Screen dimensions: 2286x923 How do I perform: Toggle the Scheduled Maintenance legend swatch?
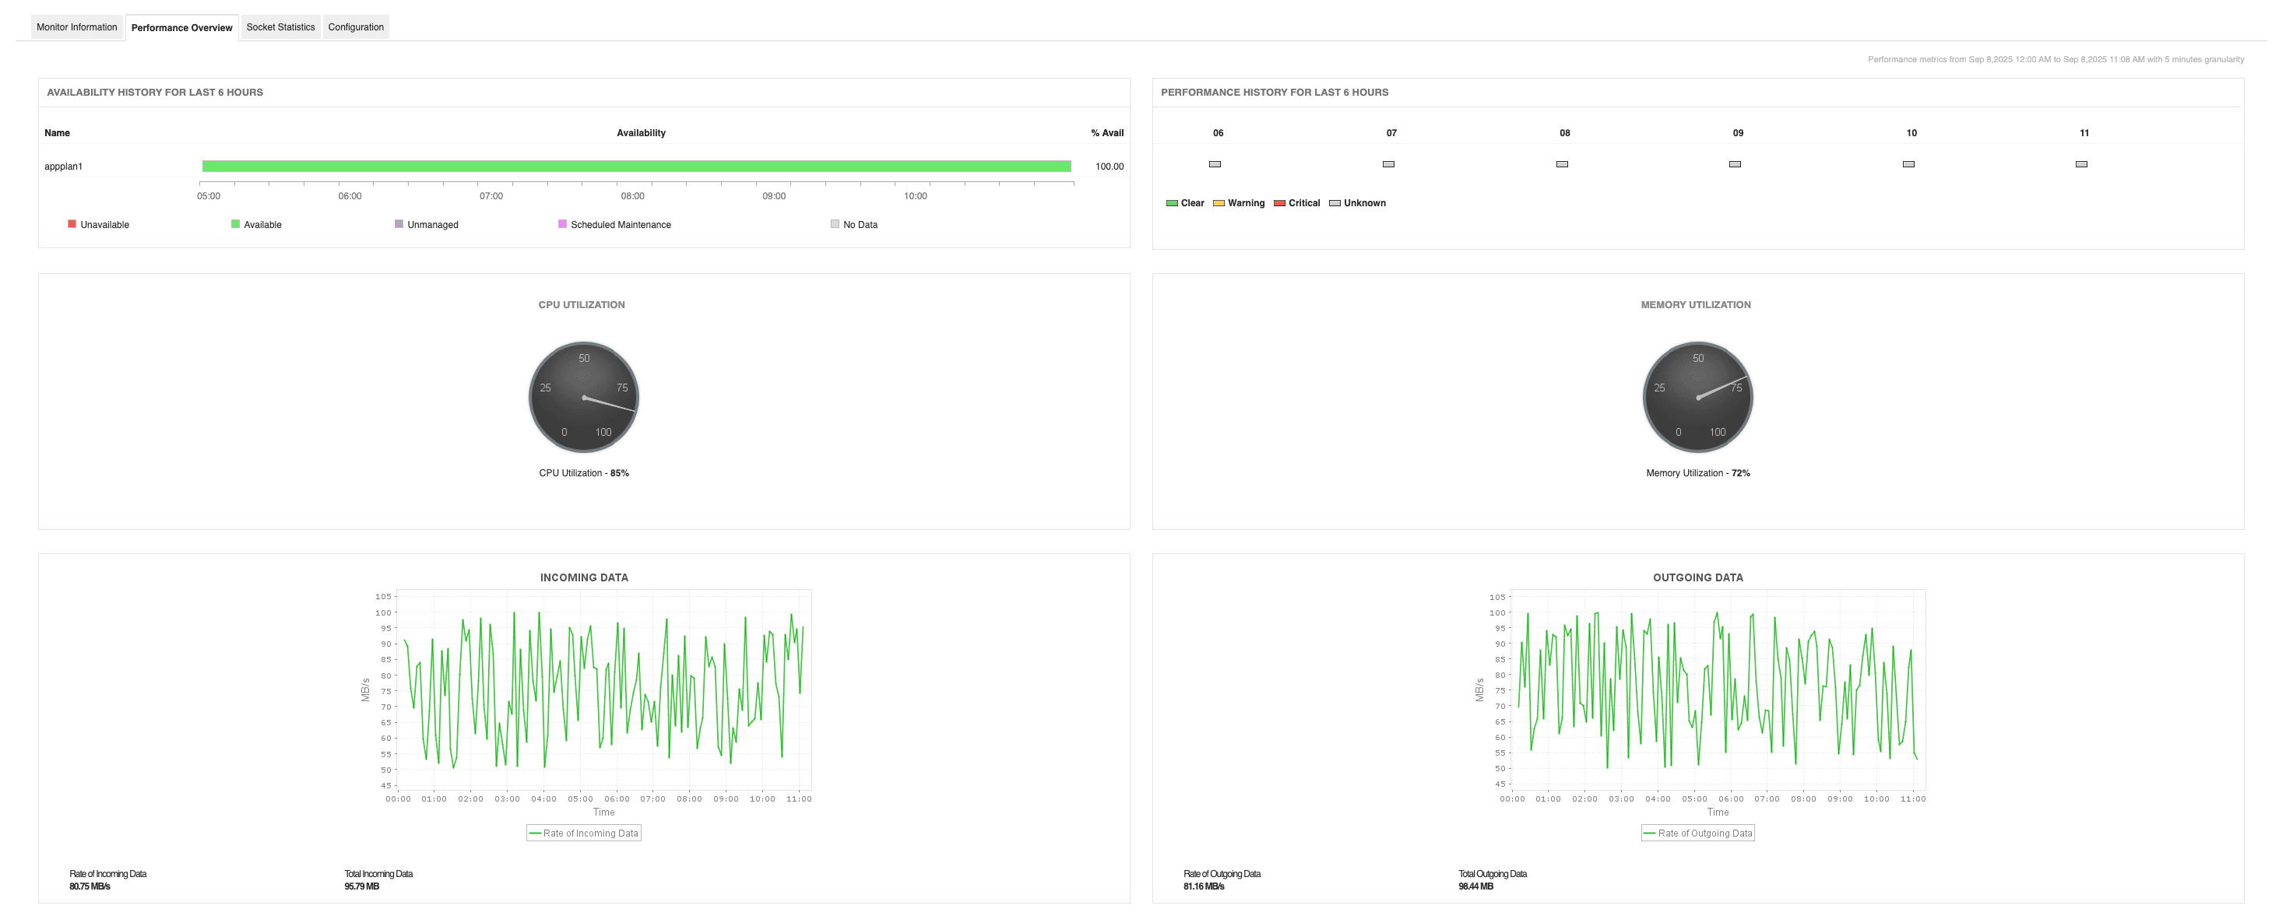point(561,224)
